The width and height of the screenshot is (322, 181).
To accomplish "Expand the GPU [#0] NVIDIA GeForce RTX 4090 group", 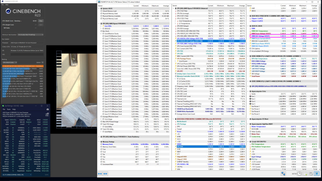I will [x=248, y=86].
